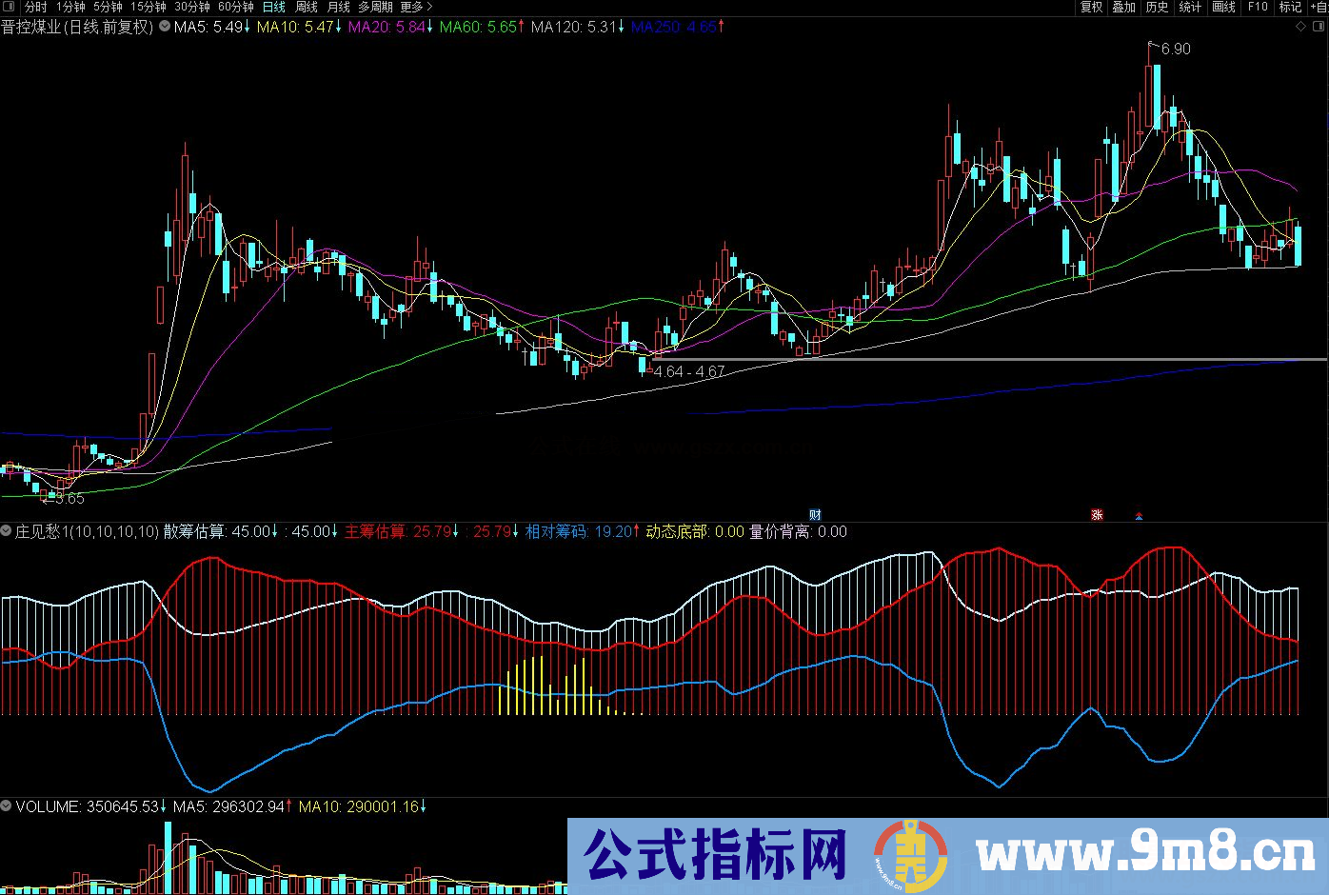Open the 多周期 multi-period option

tap(377, 7)
